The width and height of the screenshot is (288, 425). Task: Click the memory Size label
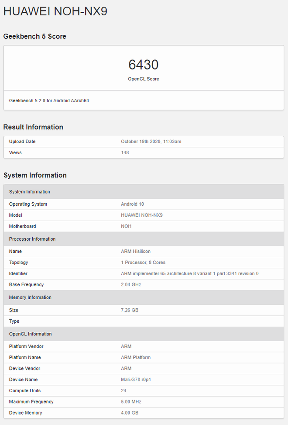coord(14,311)
